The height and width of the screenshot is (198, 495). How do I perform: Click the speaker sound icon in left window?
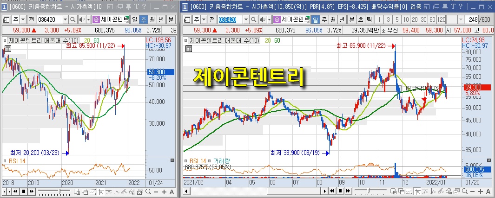point(81,20)
